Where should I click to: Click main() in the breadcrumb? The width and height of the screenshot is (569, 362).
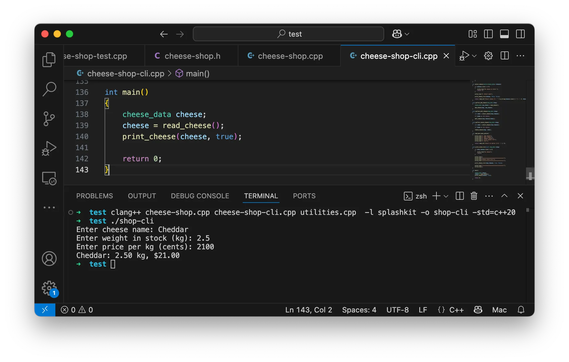[197, 74]
